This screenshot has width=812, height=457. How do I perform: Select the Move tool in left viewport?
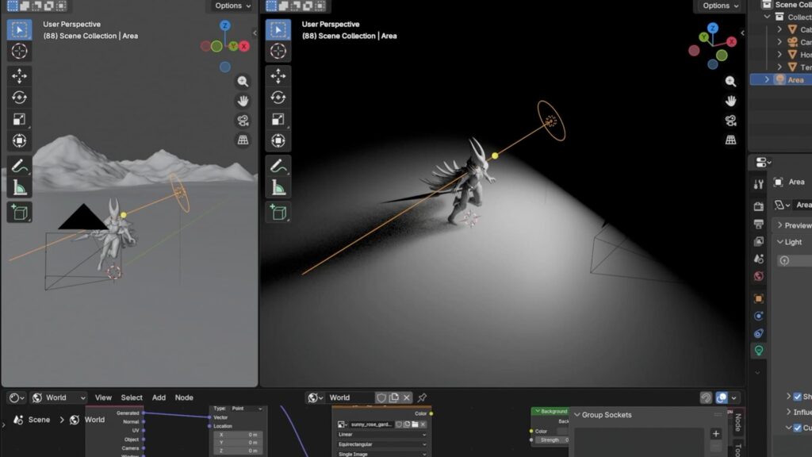tap(20, 75)
